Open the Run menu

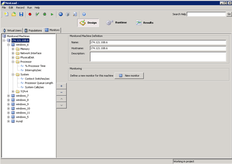pos(29,7)
